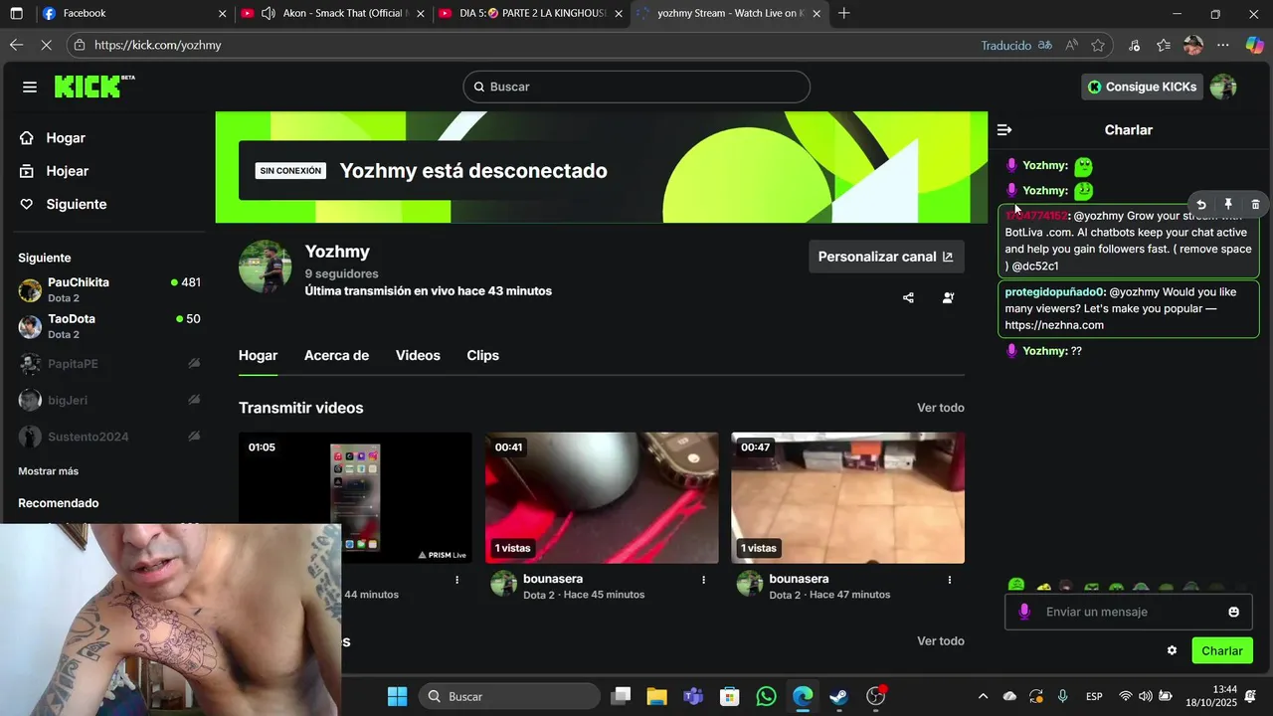Select the Clips channel tab
1273x716 pixels.
(483, 355)
